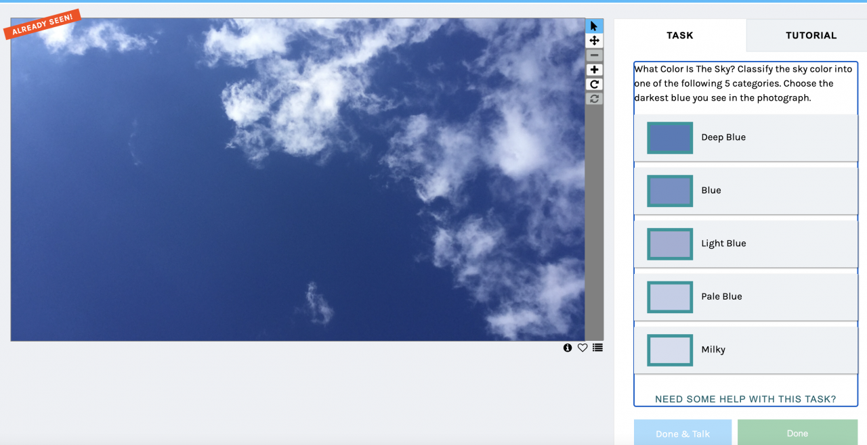The height and width of the screenshot is (445, 867).
Task: Click the Light Blue color swatch
Action: [670, 244]
